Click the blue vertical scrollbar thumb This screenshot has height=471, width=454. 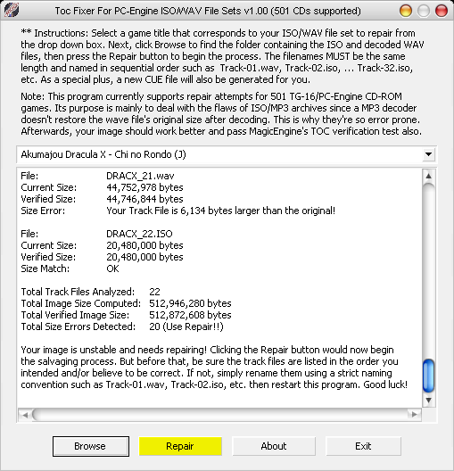[x=428, y=376]
